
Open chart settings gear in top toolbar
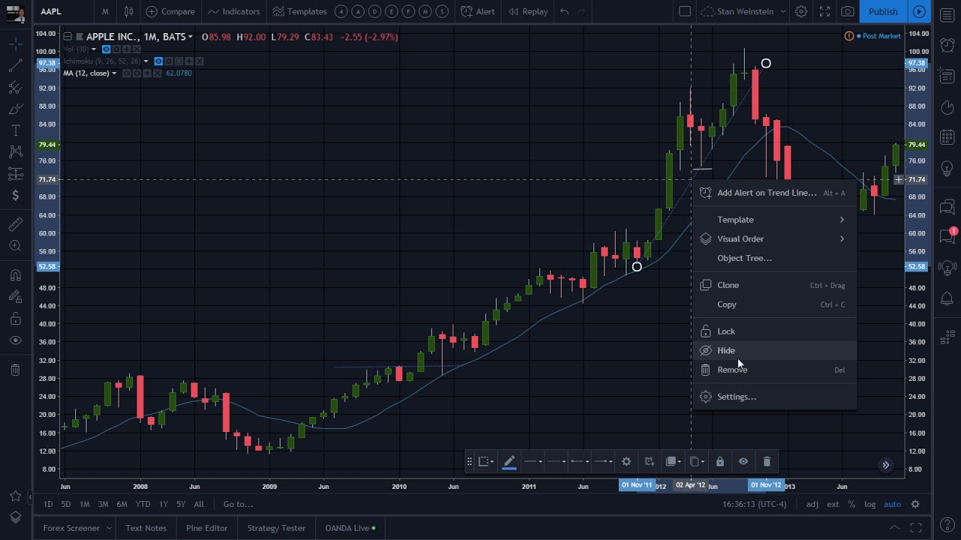click(x=801, y=11)
